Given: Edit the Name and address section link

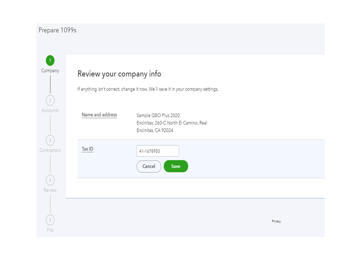Looking at the screenshot, I should [99, 115].
